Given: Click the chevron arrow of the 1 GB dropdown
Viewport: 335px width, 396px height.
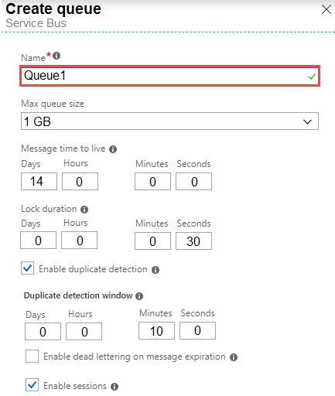Looking at the screenshot, I should pos(307,121).
